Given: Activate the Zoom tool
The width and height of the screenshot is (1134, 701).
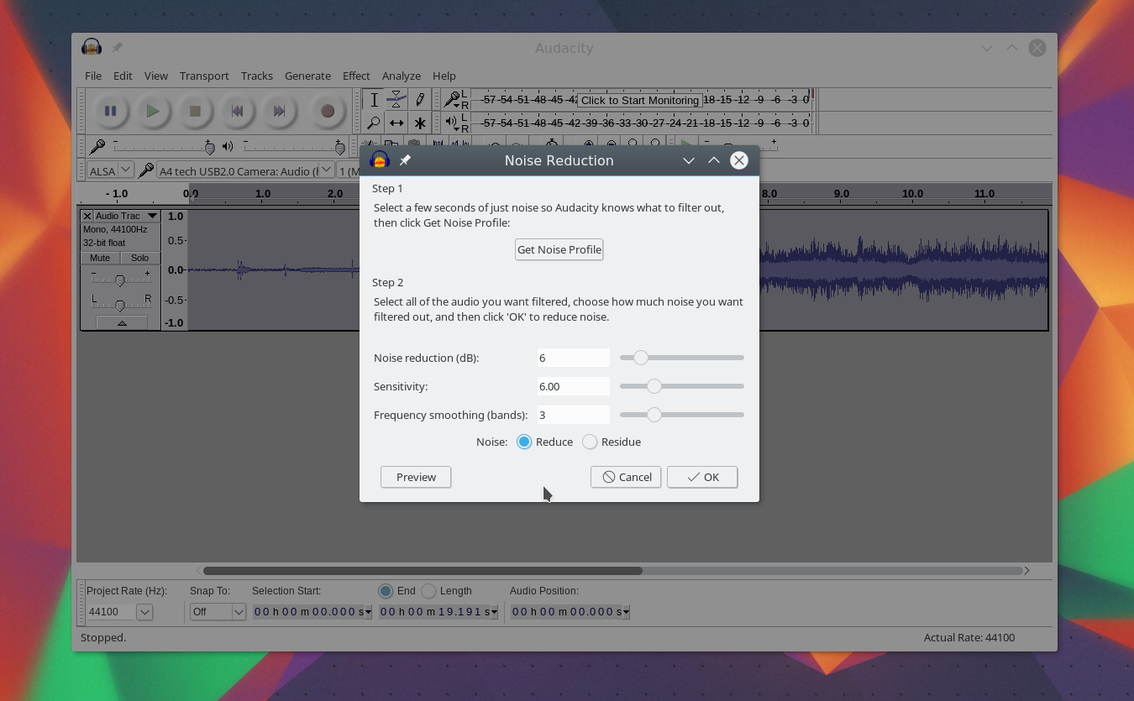Looking at the screenshot, I should tap(375, 123).
